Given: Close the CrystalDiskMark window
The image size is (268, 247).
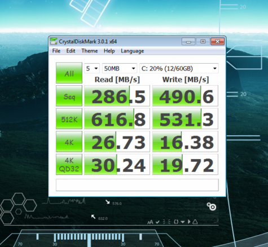Looking at the screenshot, I should pos(217,41).
